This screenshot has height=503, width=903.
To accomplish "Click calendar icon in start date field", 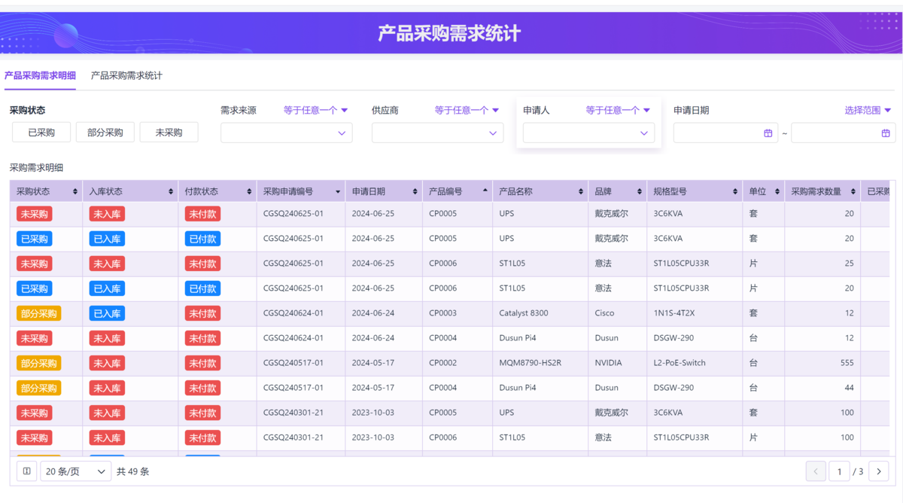I will pyautogui.click(x=768, y=133).
